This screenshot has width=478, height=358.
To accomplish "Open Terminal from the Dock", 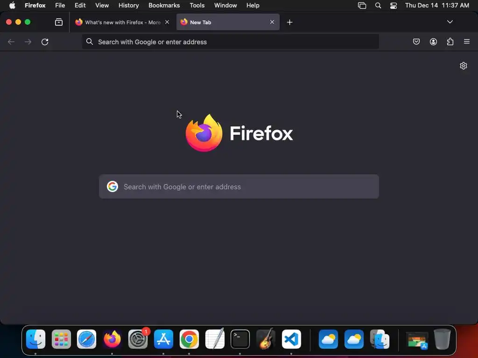I will [x=240, y=339].
